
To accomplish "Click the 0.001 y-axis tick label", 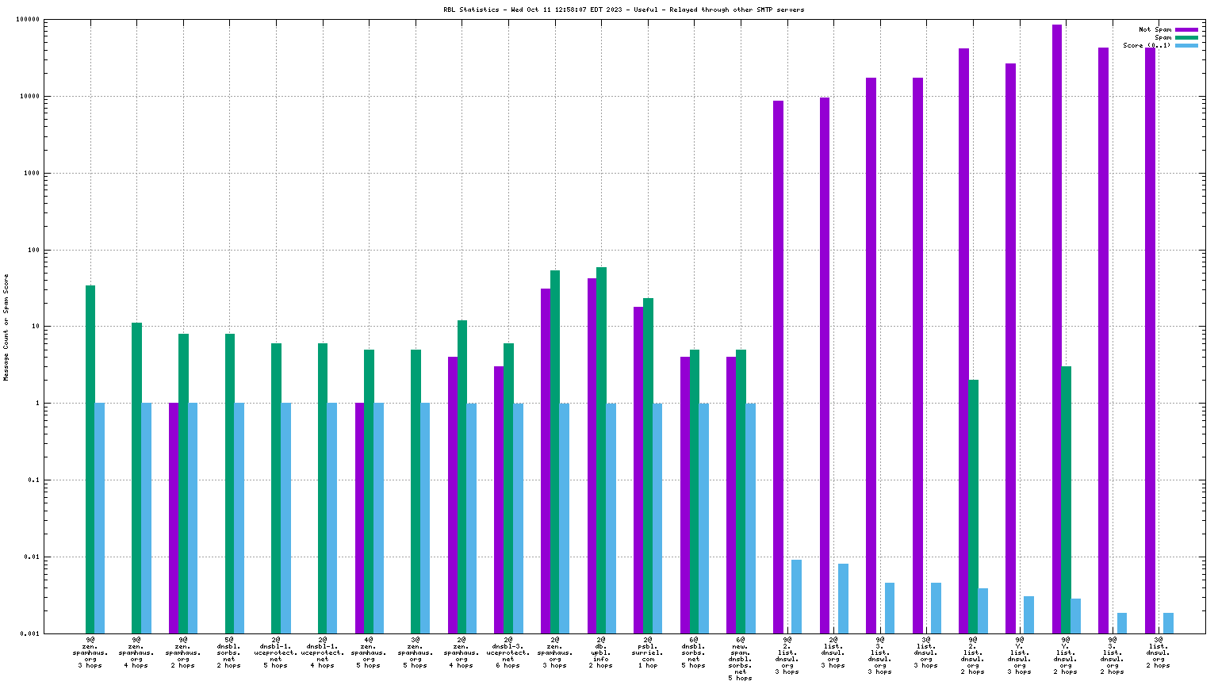I will (30, 633).
